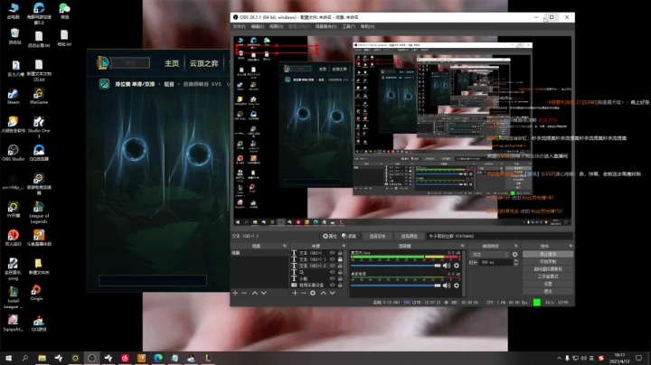Screen dimensions: 651x365
Task: Toggle visibility of 文本 (GDI+) 3 source
Action: (332, 259)
